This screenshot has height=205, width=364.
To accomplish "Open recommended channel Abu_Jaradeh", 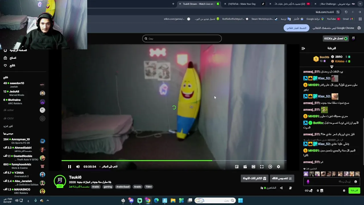I will tap(24, 183).
